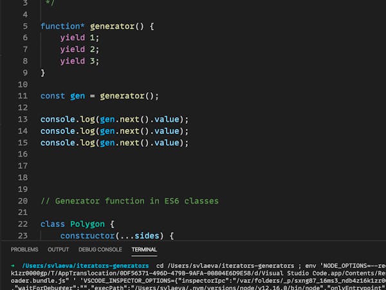Click the closing brace on line 9

click(43, 72)
